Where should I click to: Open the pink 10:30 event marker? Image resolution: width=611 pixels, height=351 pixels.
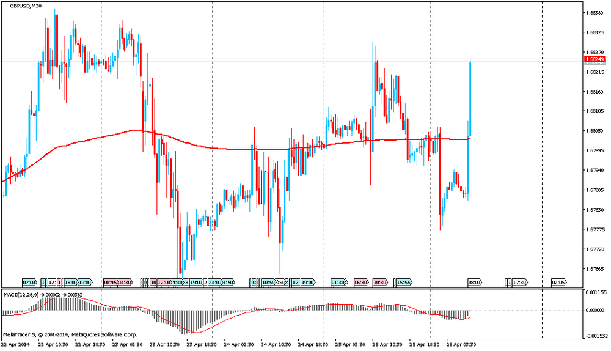click(x=380, y=282)
